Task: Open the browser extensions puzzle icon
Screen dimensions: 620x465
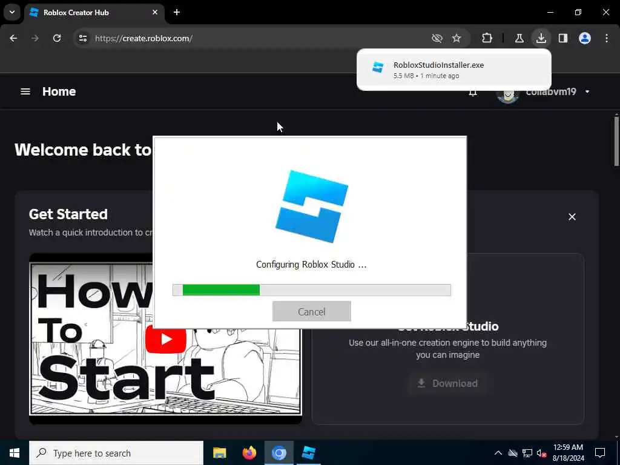Action: pyautogui.click(x=487, y=38)
